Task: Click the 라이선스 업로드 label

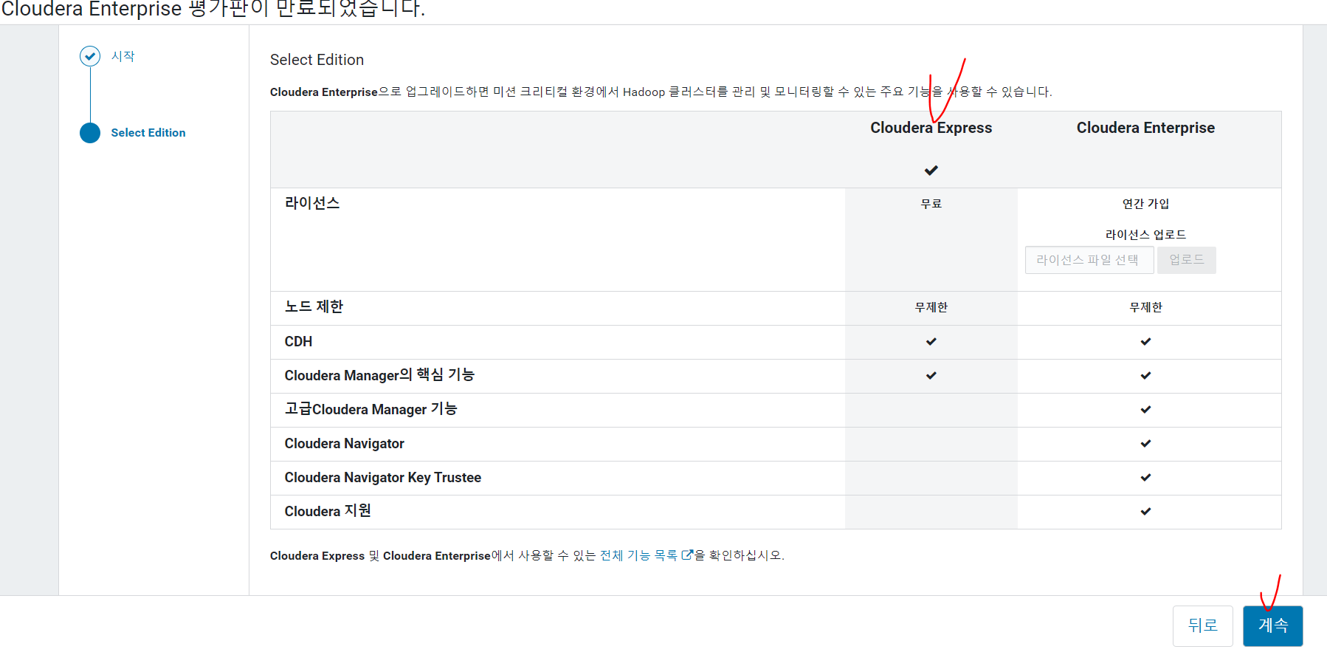Action: click(x=1145, y=235)
